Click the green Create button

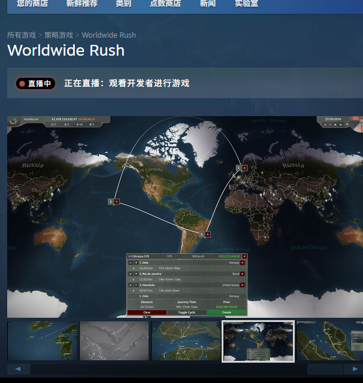[226, 312]
